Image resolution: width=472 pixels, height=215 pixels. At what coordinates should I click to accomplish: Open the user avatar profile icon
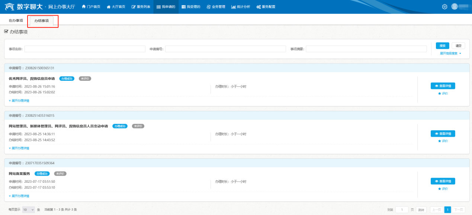point(455,7)
